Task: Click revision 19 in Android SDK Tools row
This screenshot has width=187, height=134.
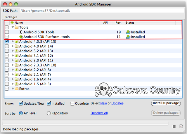Action: pos(119,32)
